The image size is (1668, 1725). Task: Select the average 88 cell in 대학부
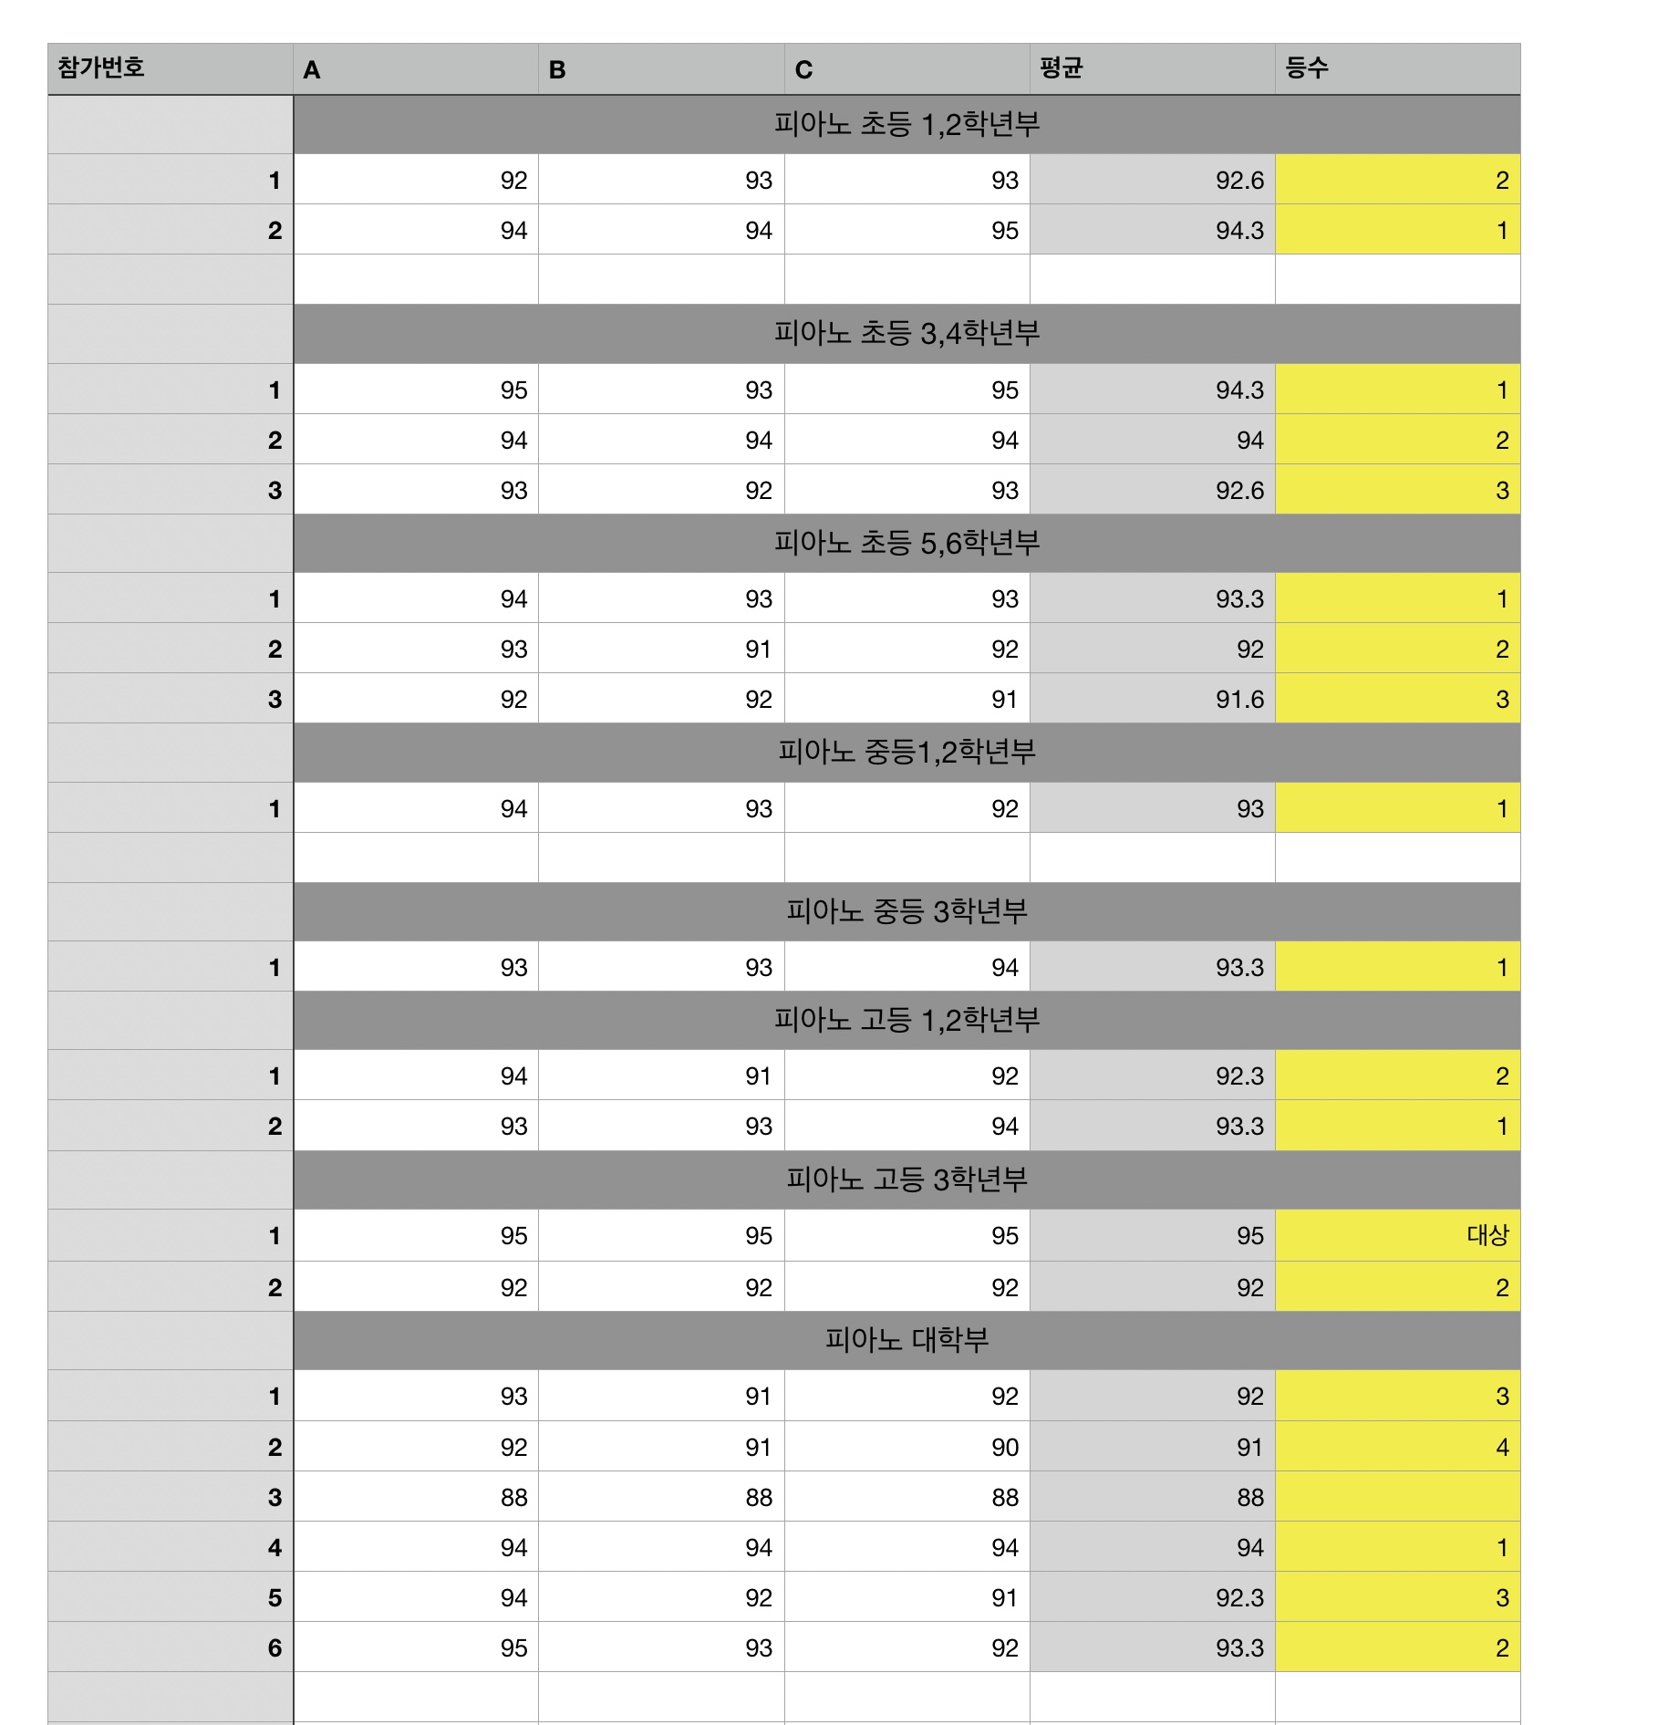[1153, 1497]
